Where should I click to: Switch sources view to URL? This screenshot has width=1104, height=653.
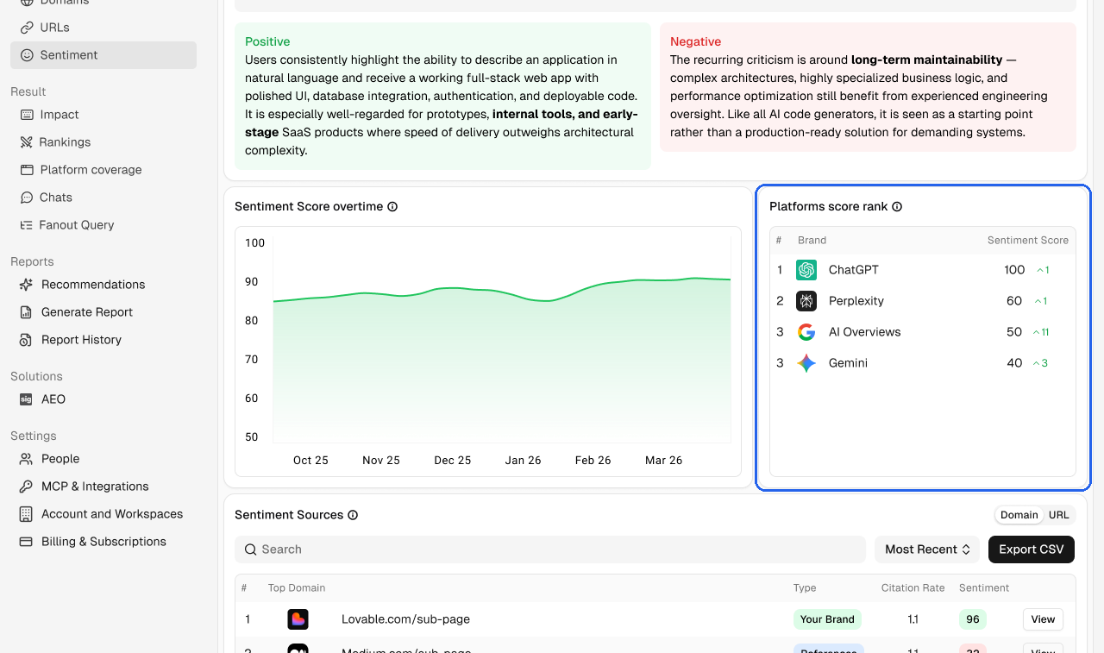pos(1059,515)
